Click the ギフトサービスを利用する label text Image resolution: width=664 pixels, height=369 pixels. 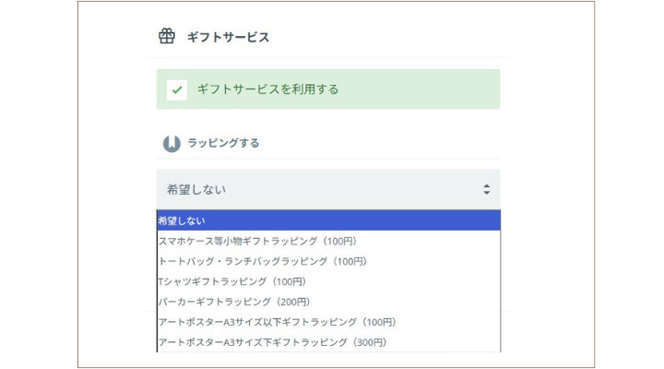tap(267, 89)
